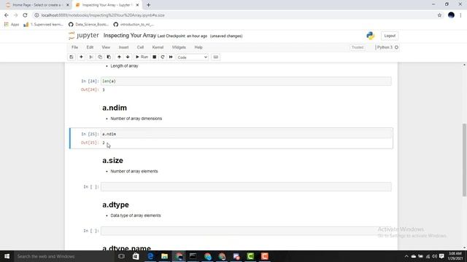Open File Explorer from taskbar
The width and height of the screenshot is (467, 262).
click(x=164, y=256)
